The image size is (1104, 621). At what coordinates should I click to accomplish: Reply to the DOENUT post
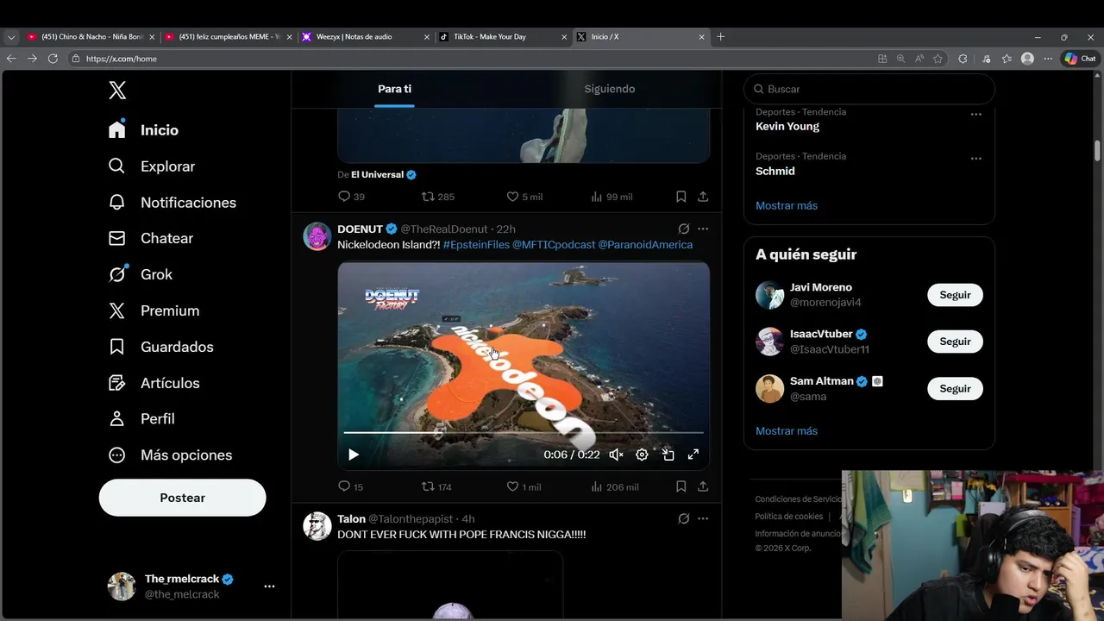tap(350, 486)
